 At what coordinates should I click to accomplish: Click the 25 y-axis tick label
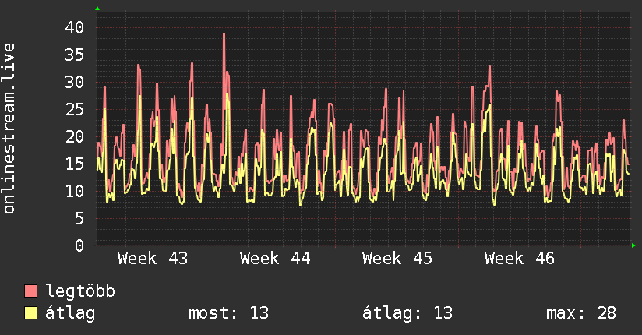pyautogui.click(x=75, y=109)
